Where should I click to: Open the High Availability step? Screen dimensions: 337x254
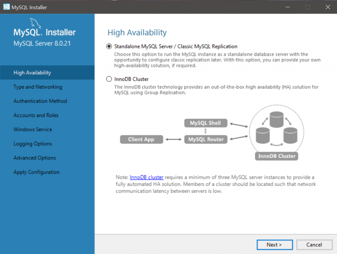tap(47, 73)
